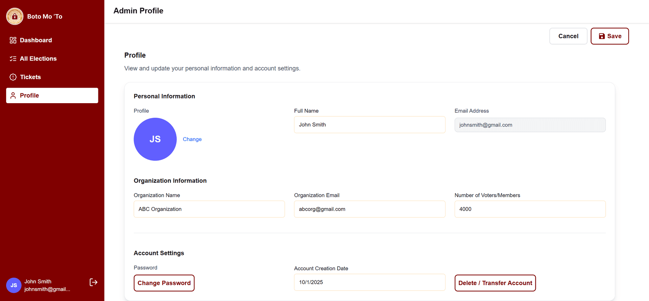The height and width of the screenshot is (301, 649).
Task: Click the All Elections checklist icon
Action: (13, 59)
